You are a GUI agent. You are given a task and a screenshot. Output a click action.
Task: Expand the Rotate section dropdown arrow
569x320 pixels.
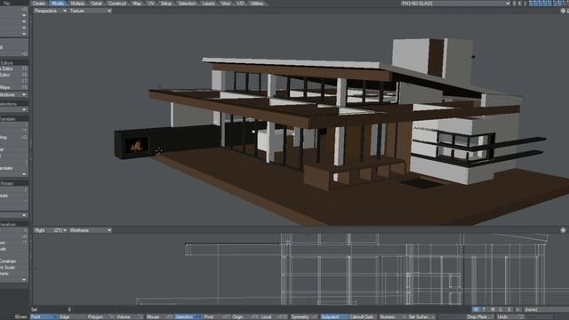coord(24,215)
